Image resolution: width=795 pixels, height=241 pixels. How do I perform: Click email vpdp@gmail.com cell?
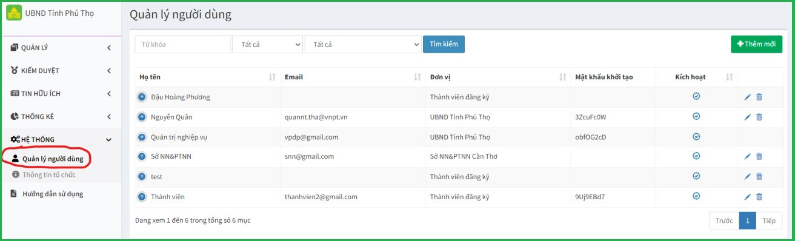pos(311,137)
